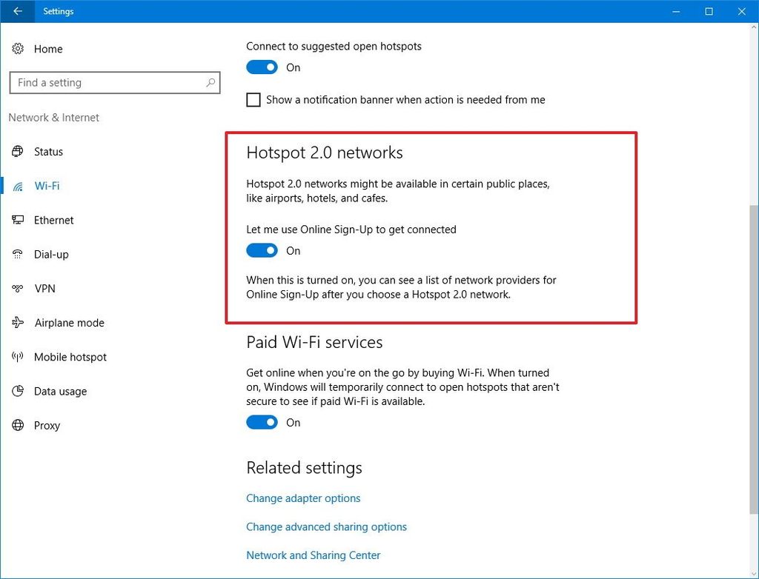
Task: Open VPN settings via its sidebar icon
Action: click(x=18, y=289)
